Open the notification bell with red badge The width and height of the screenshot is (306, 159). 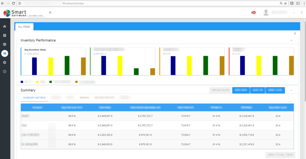pos(253,13)
